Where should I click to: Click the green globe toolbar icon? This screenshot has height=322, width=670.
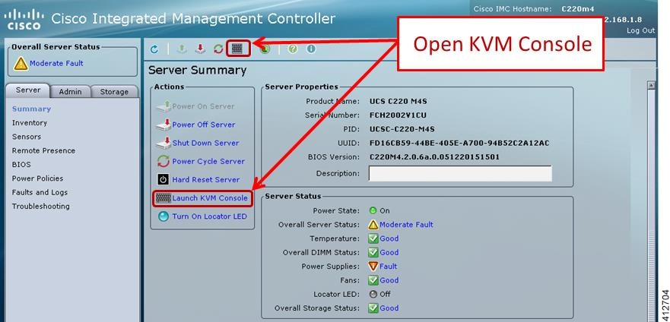265,49
